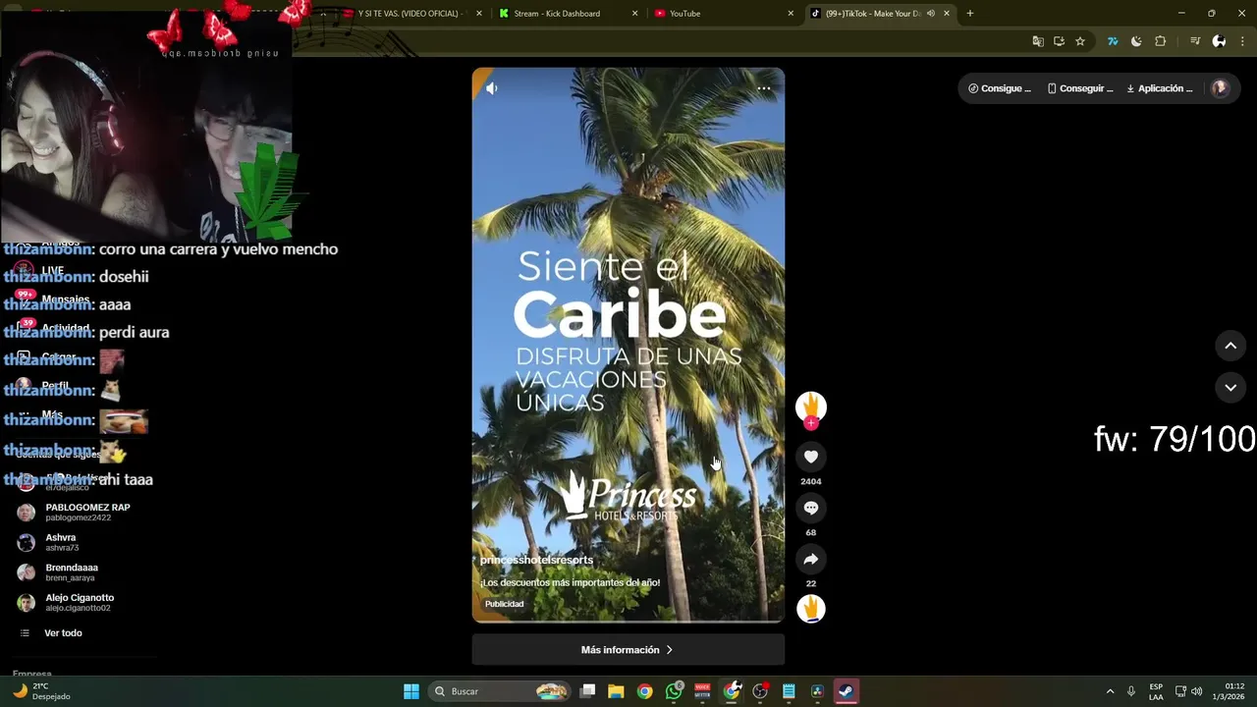Open the spinning sound disc below share button
This screenshot has height=707, width=1257.
[x=811, y=609]
